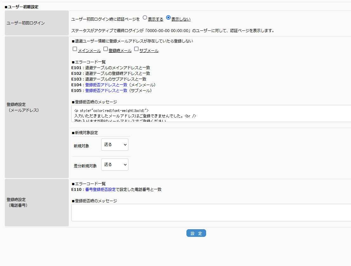Click the 登録時メール label text
Viewport: 351px width, 266px height.
(120, 51)
